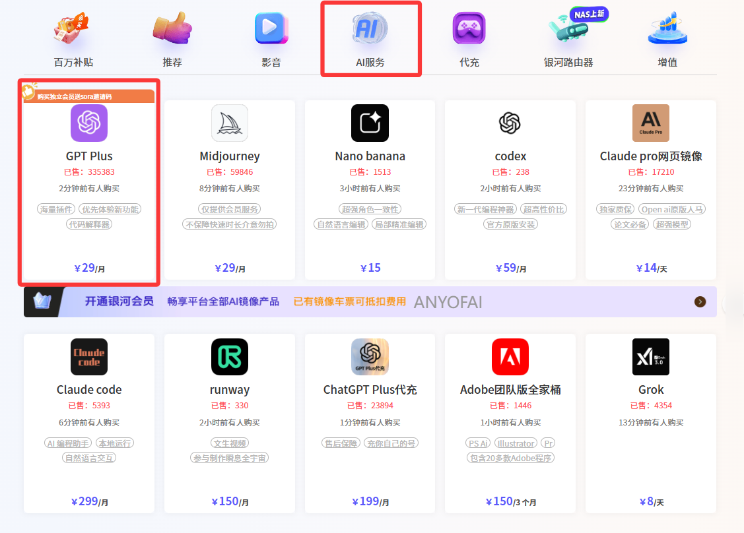Click the Midjourney sailboat logo
Image resolution: width=744 pixels, height=533 pixels.
(229, 123)
